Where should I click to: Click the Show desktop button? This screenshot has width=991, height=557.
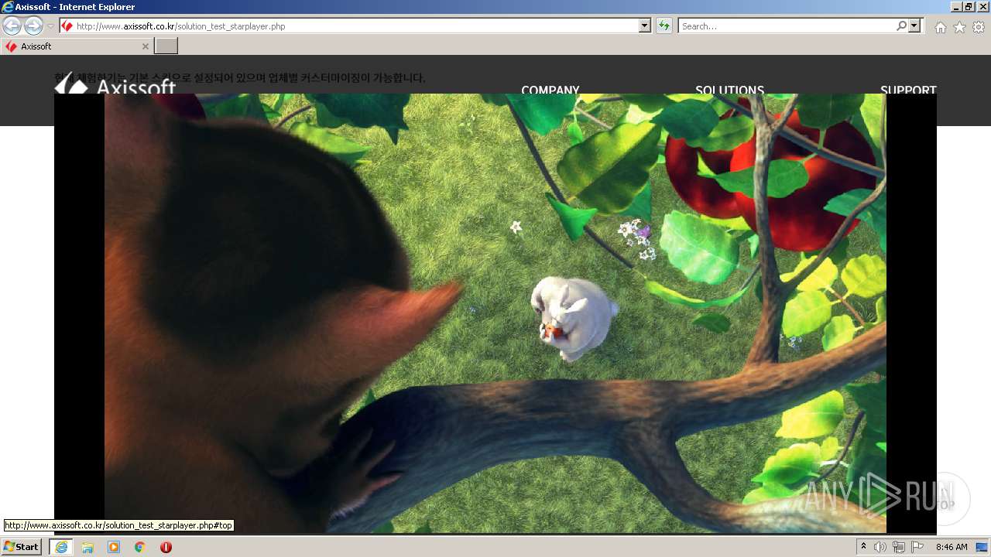pyautogui.click(x=982, y=547)
